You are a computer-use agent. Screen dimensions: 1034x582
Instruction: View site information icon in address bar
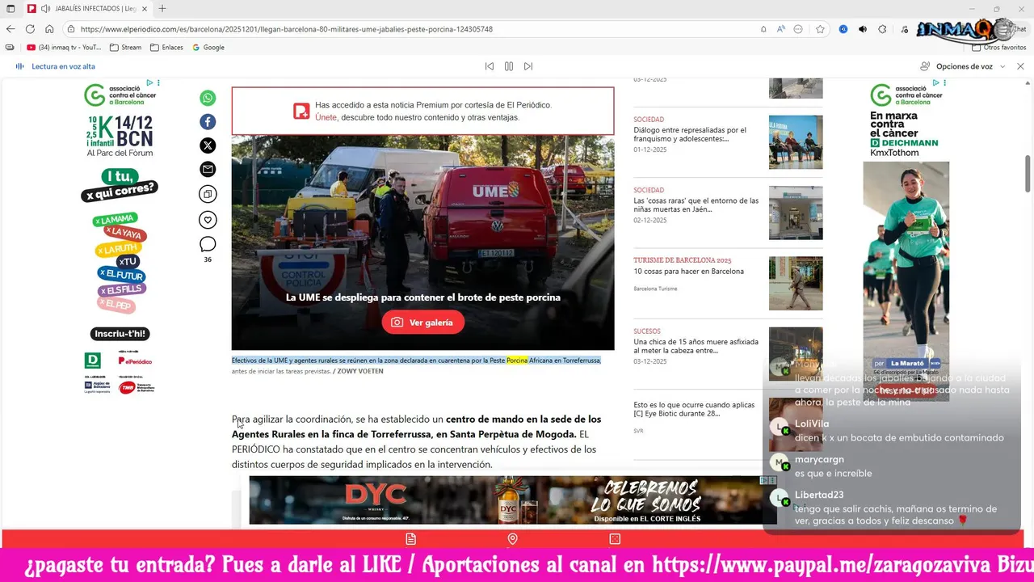coord(71,29)
